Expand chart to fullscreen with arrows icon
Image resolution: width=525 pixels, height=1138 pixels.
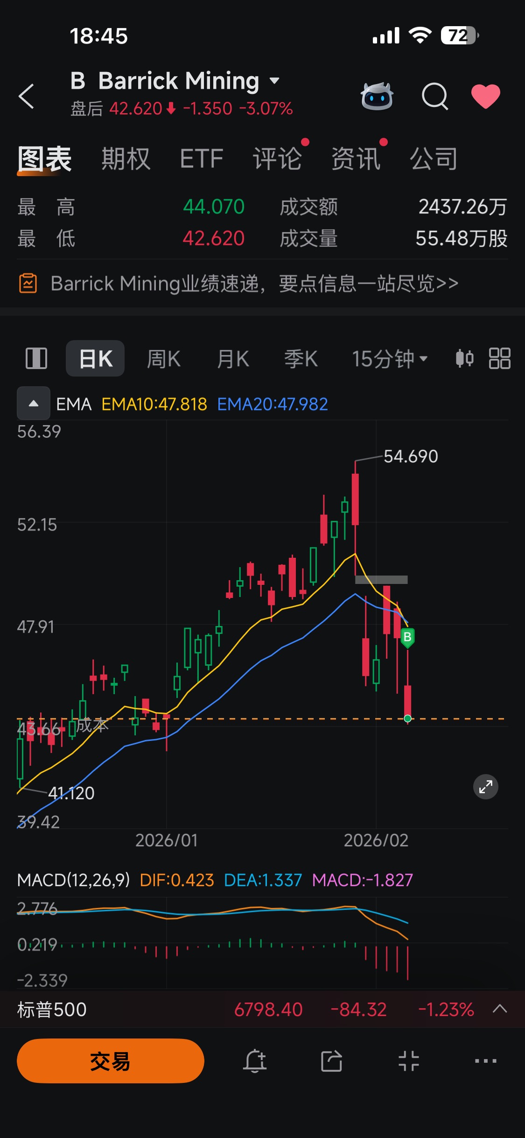coord(486,787)
